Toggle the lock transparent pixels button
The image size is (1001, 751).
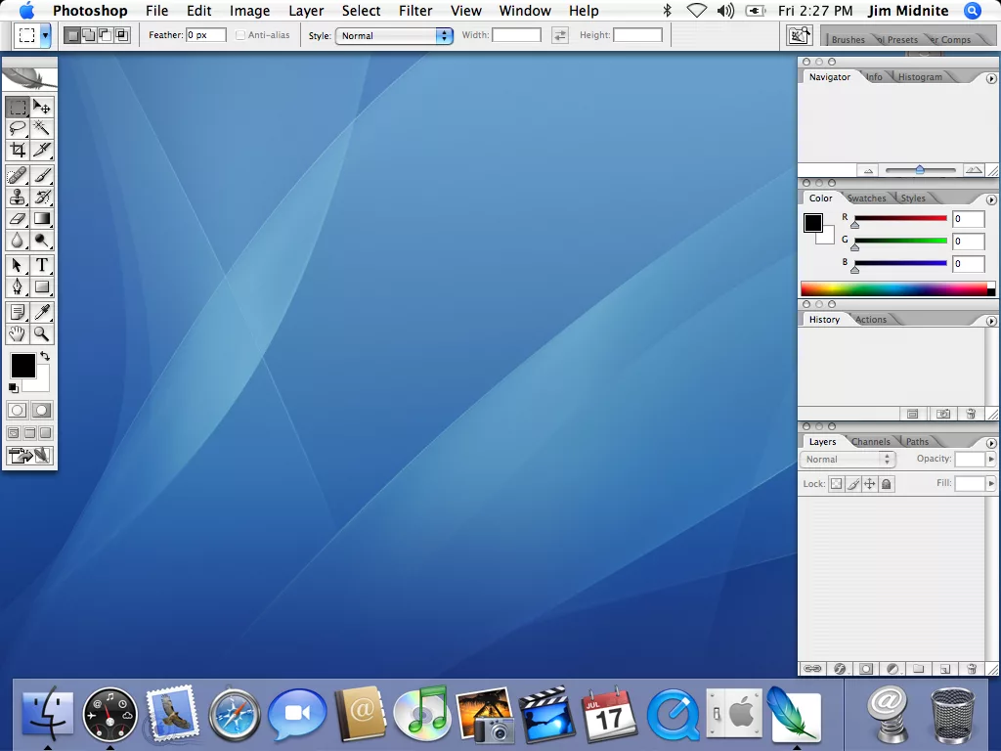(x=836, y=484)
